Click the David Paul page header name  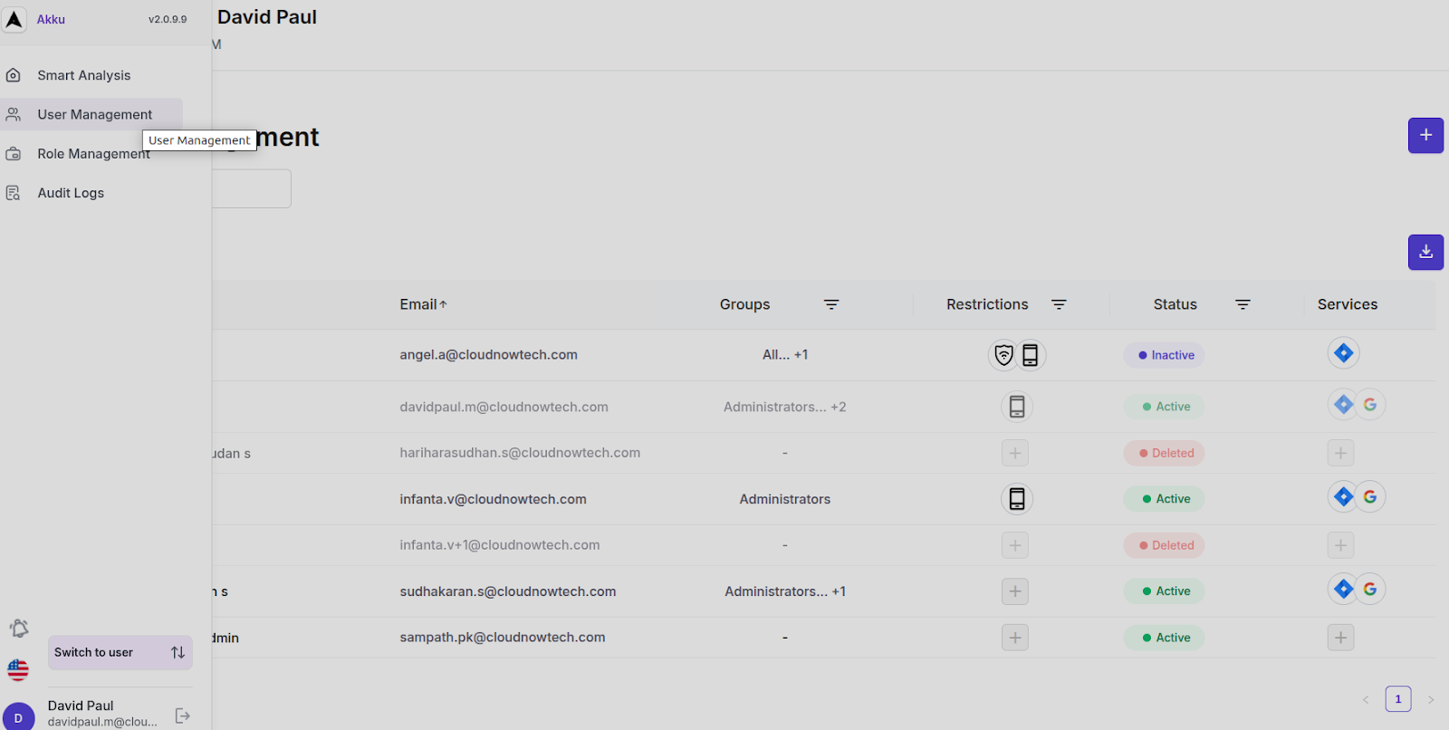pos(267,17)
